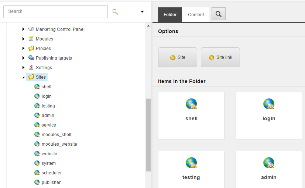Select the Folder tab
Image resolution: width=305 pixels, height=188 pixels.
tap(170, 15)
